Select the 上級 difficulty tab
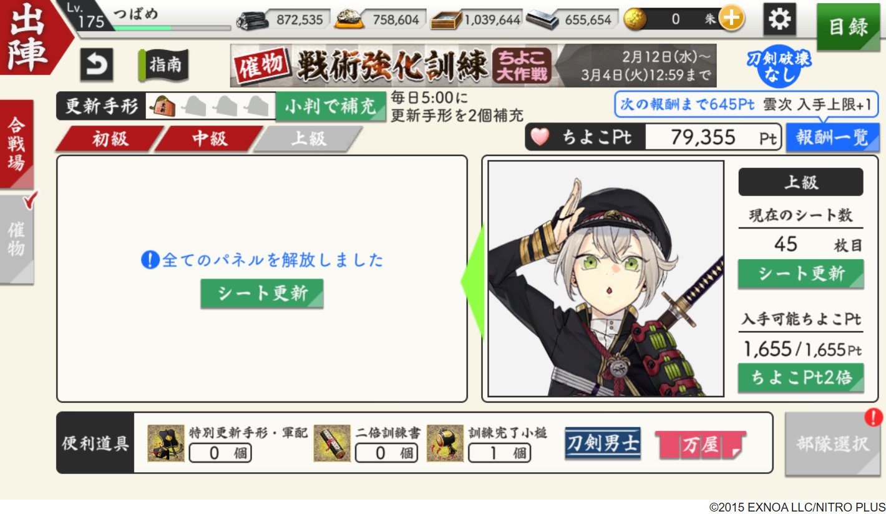Image resolution: width=886 pixels, height=514 pixels. click(x=308, y=139)
